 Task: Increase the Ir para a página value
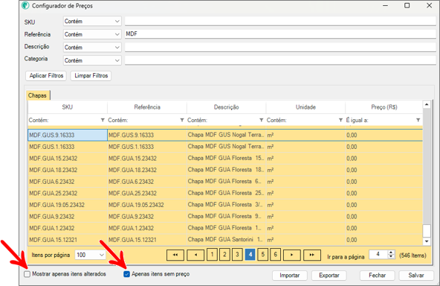[x=391, y=252]
